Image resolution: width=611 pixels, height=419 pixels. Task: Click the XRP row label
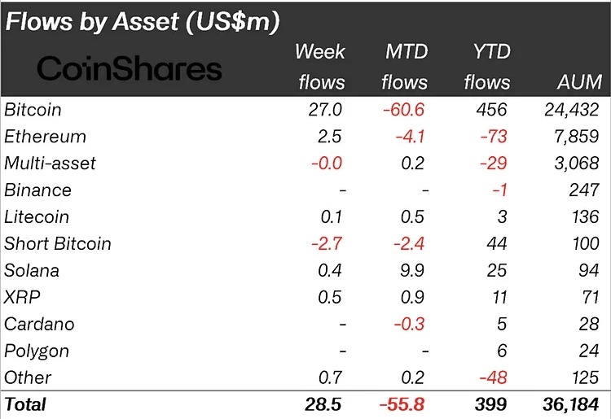click(21, 297)
